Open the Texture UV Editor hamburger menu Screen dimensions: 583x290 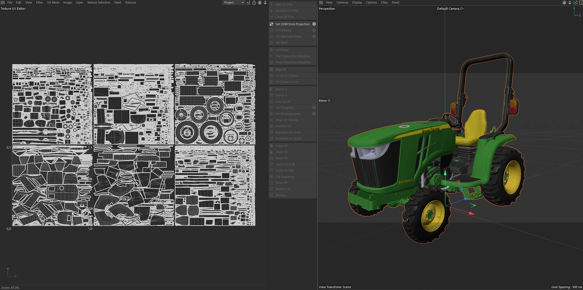click(x=3, y=2)
